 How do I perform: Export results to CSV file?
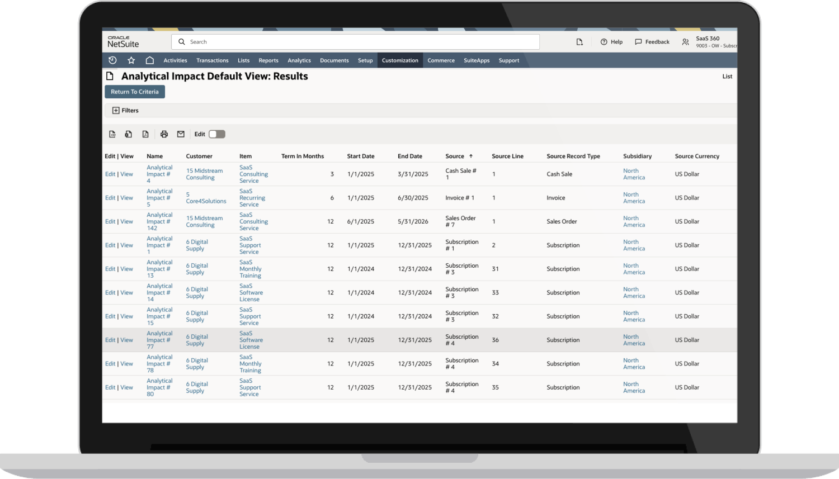tap(112, 134)
